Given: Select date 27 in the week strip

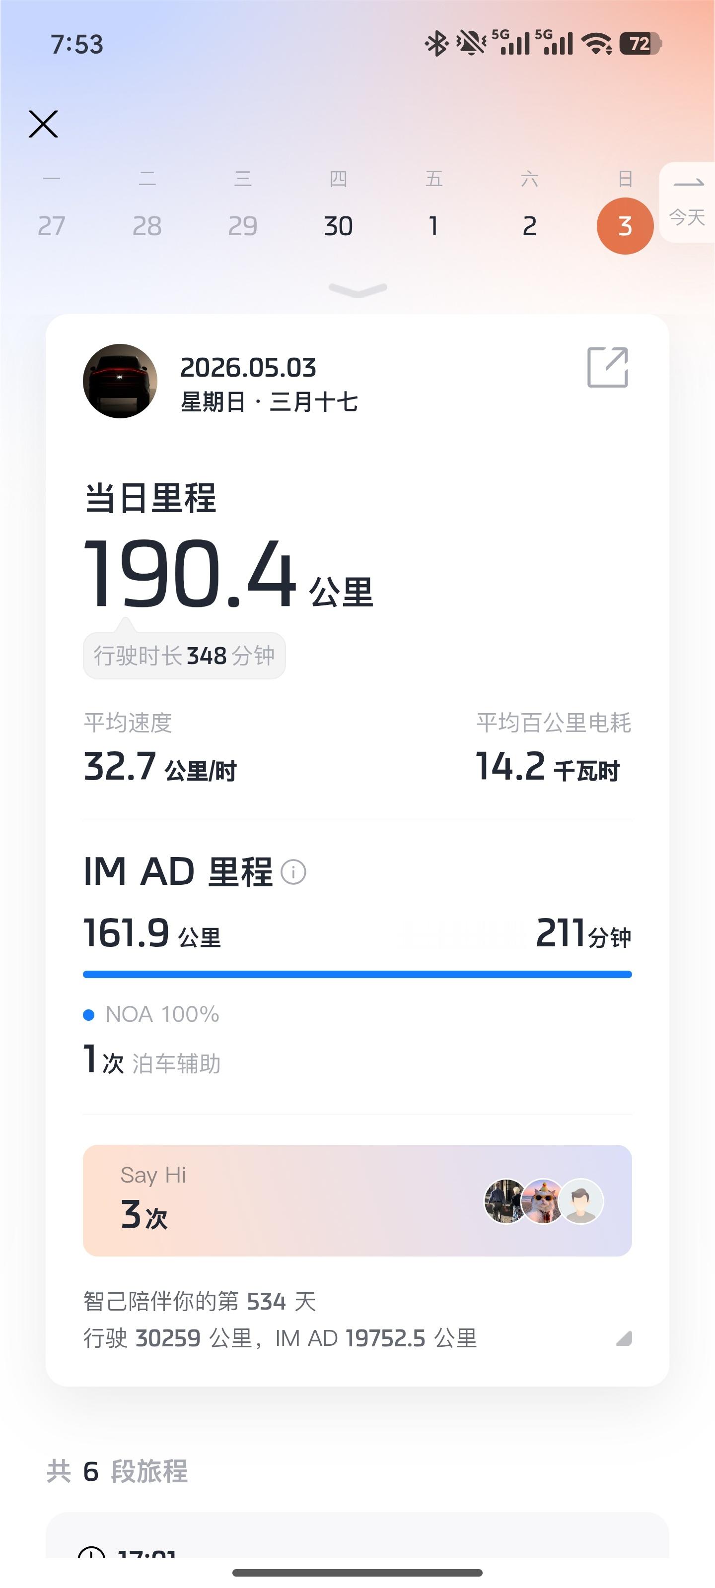Looking at the screenshot, I should tap(51, 226).
